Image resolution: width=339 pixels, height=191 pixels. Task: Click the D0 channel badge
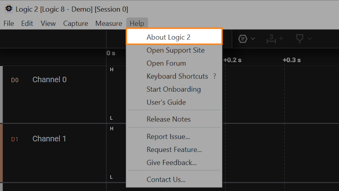click(15, 80)
